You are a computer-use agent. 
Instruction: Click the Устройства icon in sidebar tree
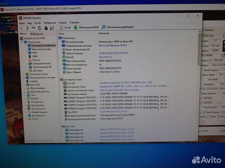(28, 102)
